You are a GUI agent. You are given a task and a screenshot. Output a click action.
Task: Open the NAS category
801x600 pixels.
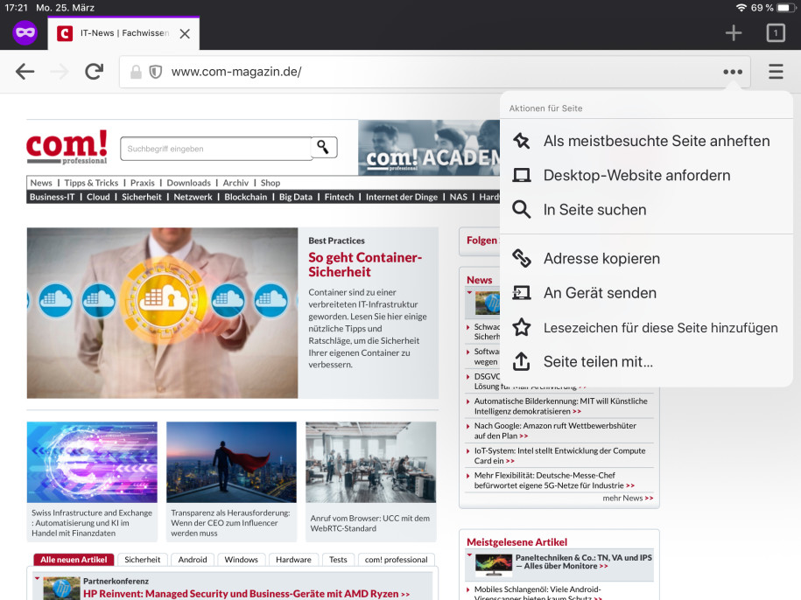pos(458,197)
